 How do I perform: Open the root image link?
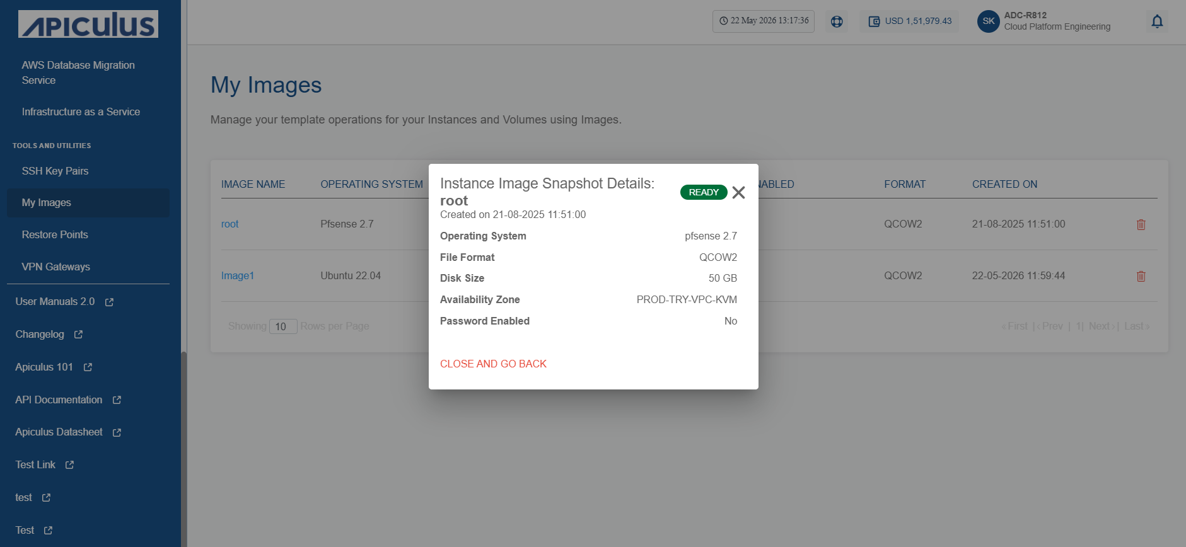tap(230, 224)
